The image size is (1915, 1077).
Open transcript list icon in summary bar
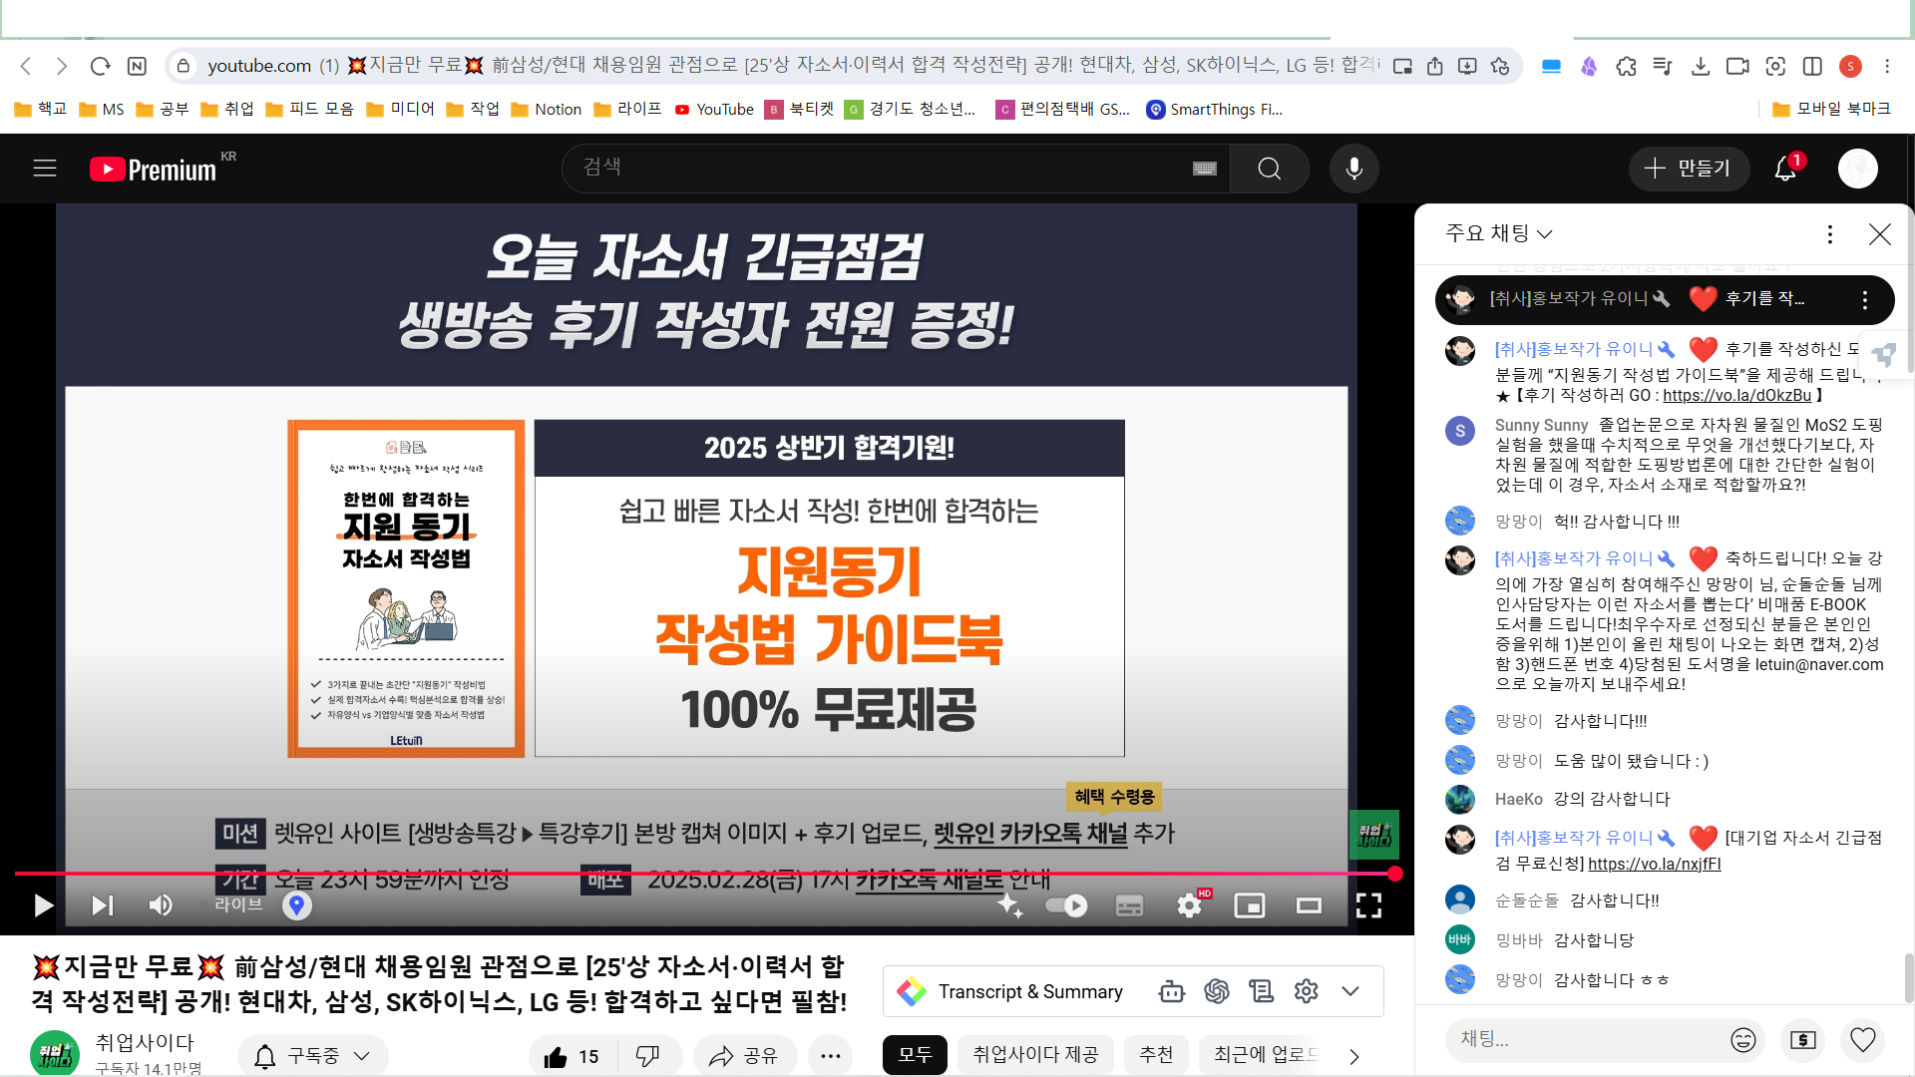(x=1261, y=991)
